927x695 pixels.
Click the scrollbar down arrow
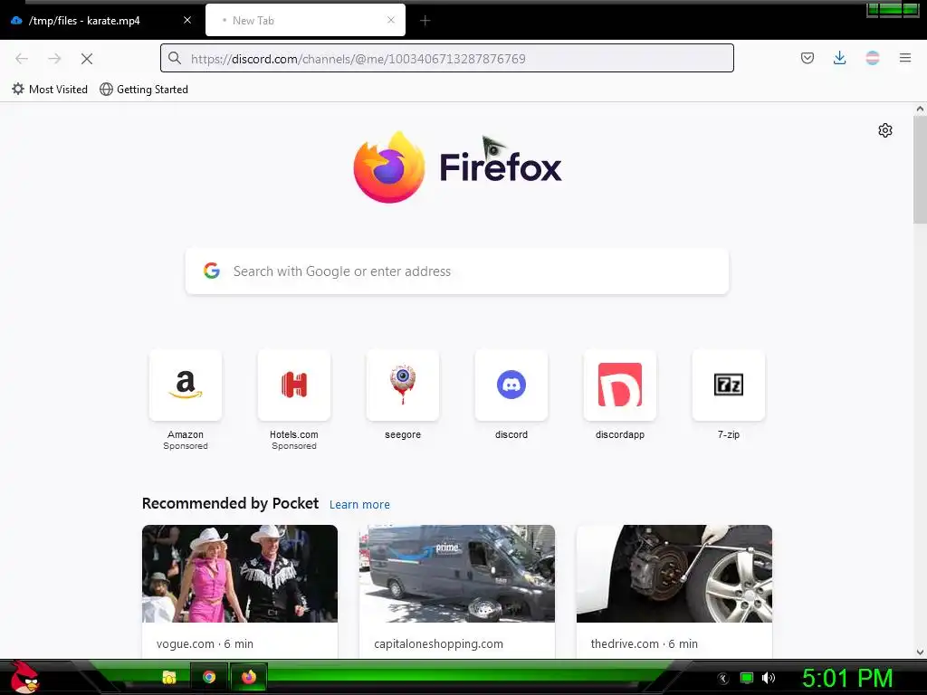click(x=920, y=652)
